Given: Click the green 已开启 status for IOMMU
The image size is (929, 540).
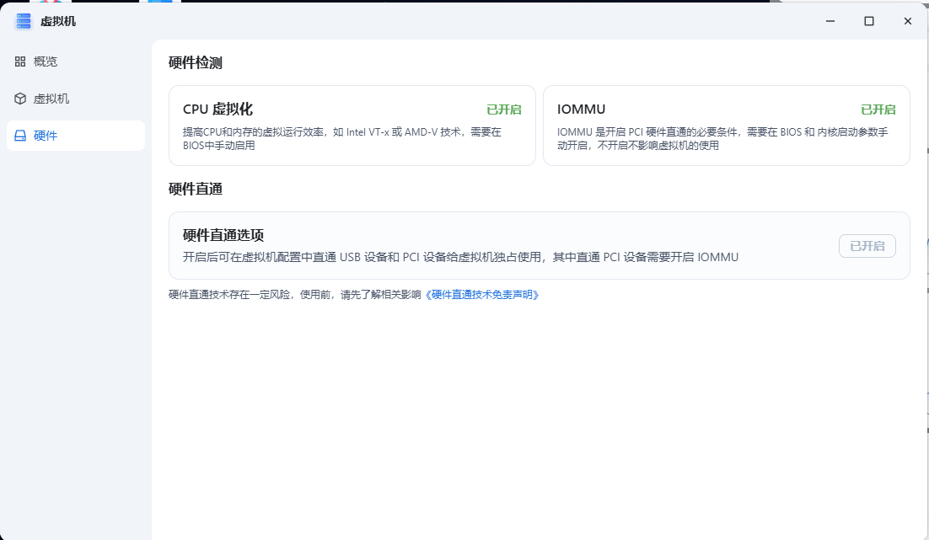Looking at the screenshot, I should [878, 110].
